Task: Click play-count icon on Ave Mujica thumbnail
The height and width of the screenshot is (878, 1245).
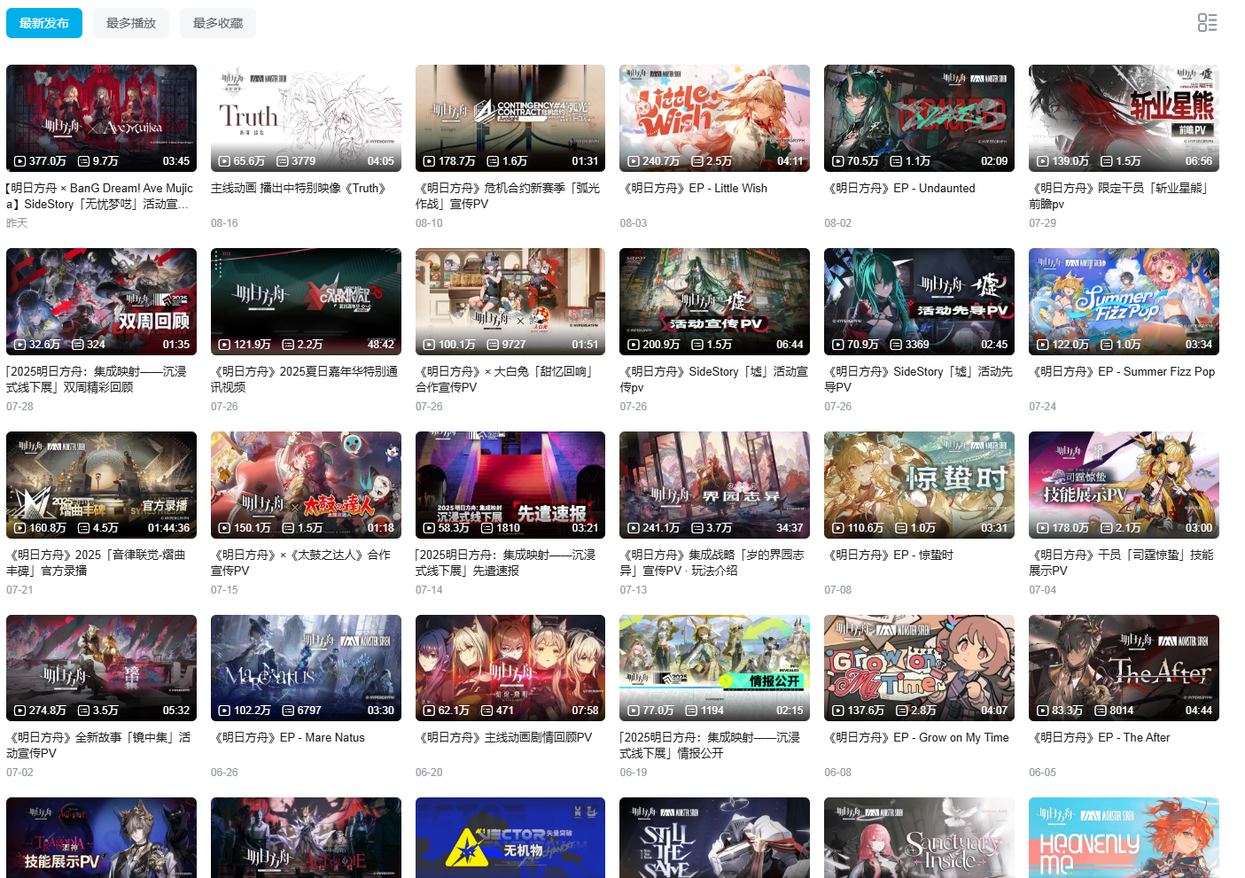Action: pos(19,161)
